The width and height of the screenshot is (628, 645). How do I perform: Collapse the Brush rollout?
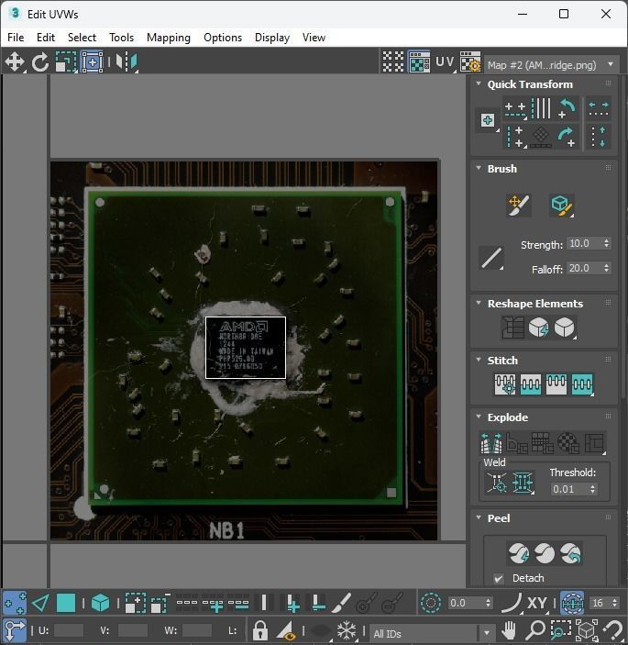click(x=479, y=168)
